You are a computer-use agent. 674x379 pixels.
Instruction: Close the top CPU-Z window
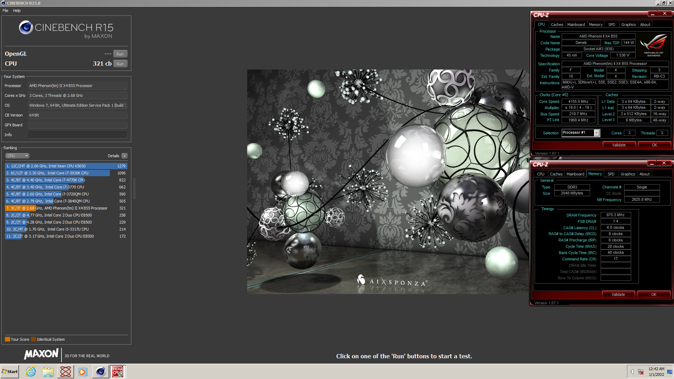665,14
